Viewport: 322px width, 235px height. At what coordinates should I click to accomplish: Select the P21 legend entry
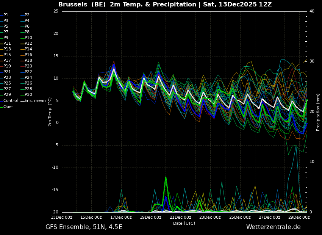coord(7,72)
